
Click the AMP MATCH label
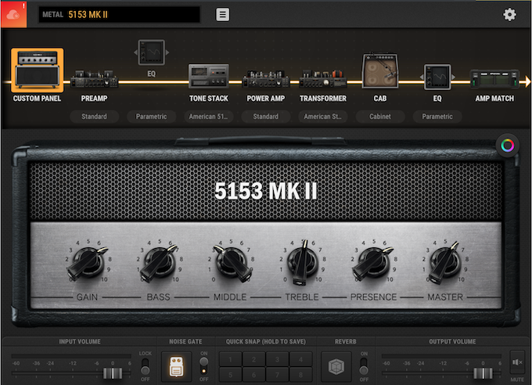494,99
